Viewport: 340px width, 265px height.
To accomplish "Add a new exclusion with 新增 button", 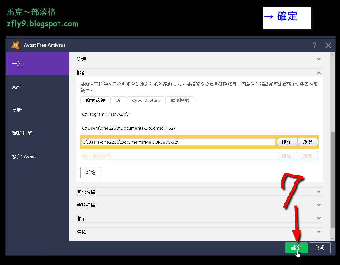I will click(91, 172).
